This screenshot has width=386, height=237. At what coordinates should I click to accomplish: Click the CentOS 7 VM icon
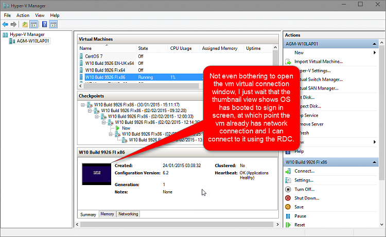coord(81,57)
